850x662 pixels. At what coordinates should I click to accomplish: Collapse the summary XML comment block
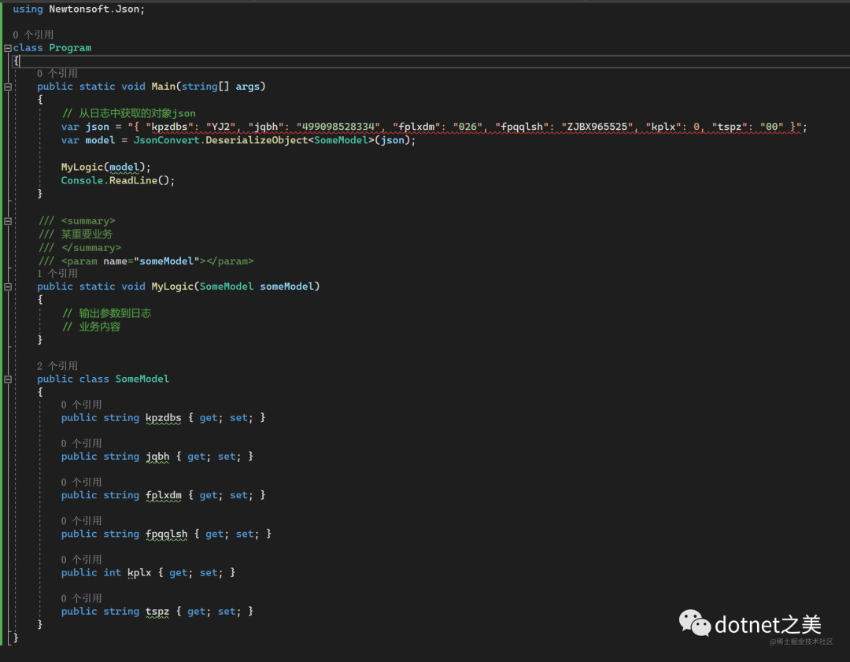[x=8, y=221]
